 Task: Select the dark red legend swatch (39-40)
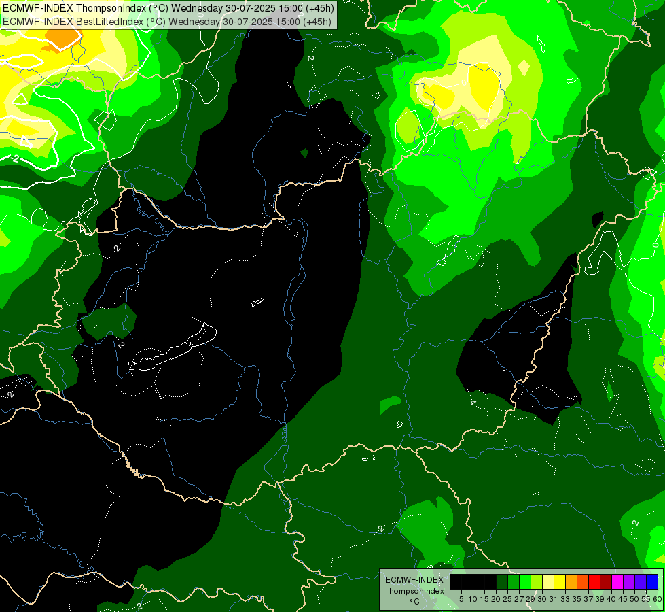pyautogui.click(x=606, y=581)
